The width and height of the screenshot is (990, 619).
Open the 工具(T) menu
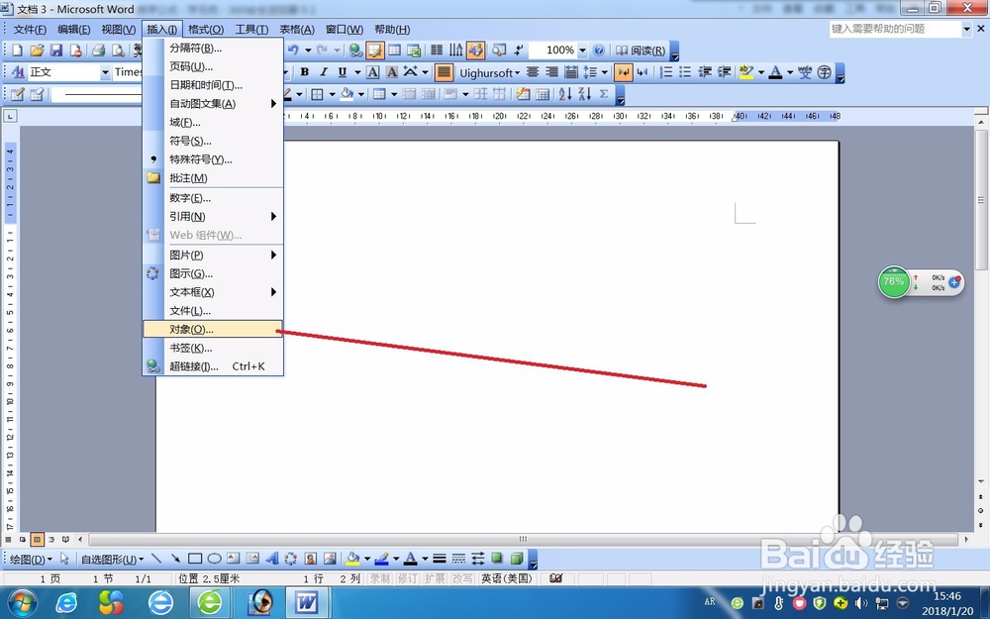(x=251, y=29)
